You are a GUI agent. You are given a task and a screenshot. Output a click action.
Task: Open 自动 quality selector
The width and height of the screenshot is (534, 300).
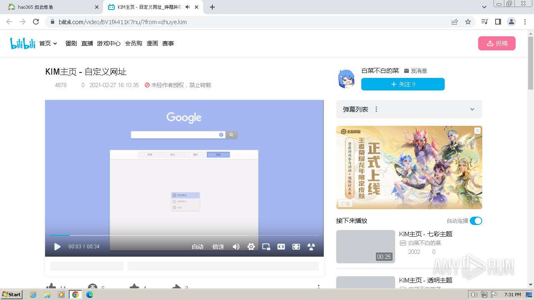click(198, 247)
